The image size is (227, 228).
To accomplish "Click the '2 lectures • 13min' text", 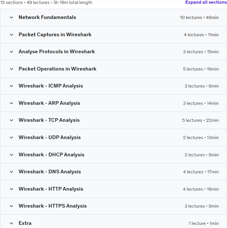I will [x=201, y=137].
